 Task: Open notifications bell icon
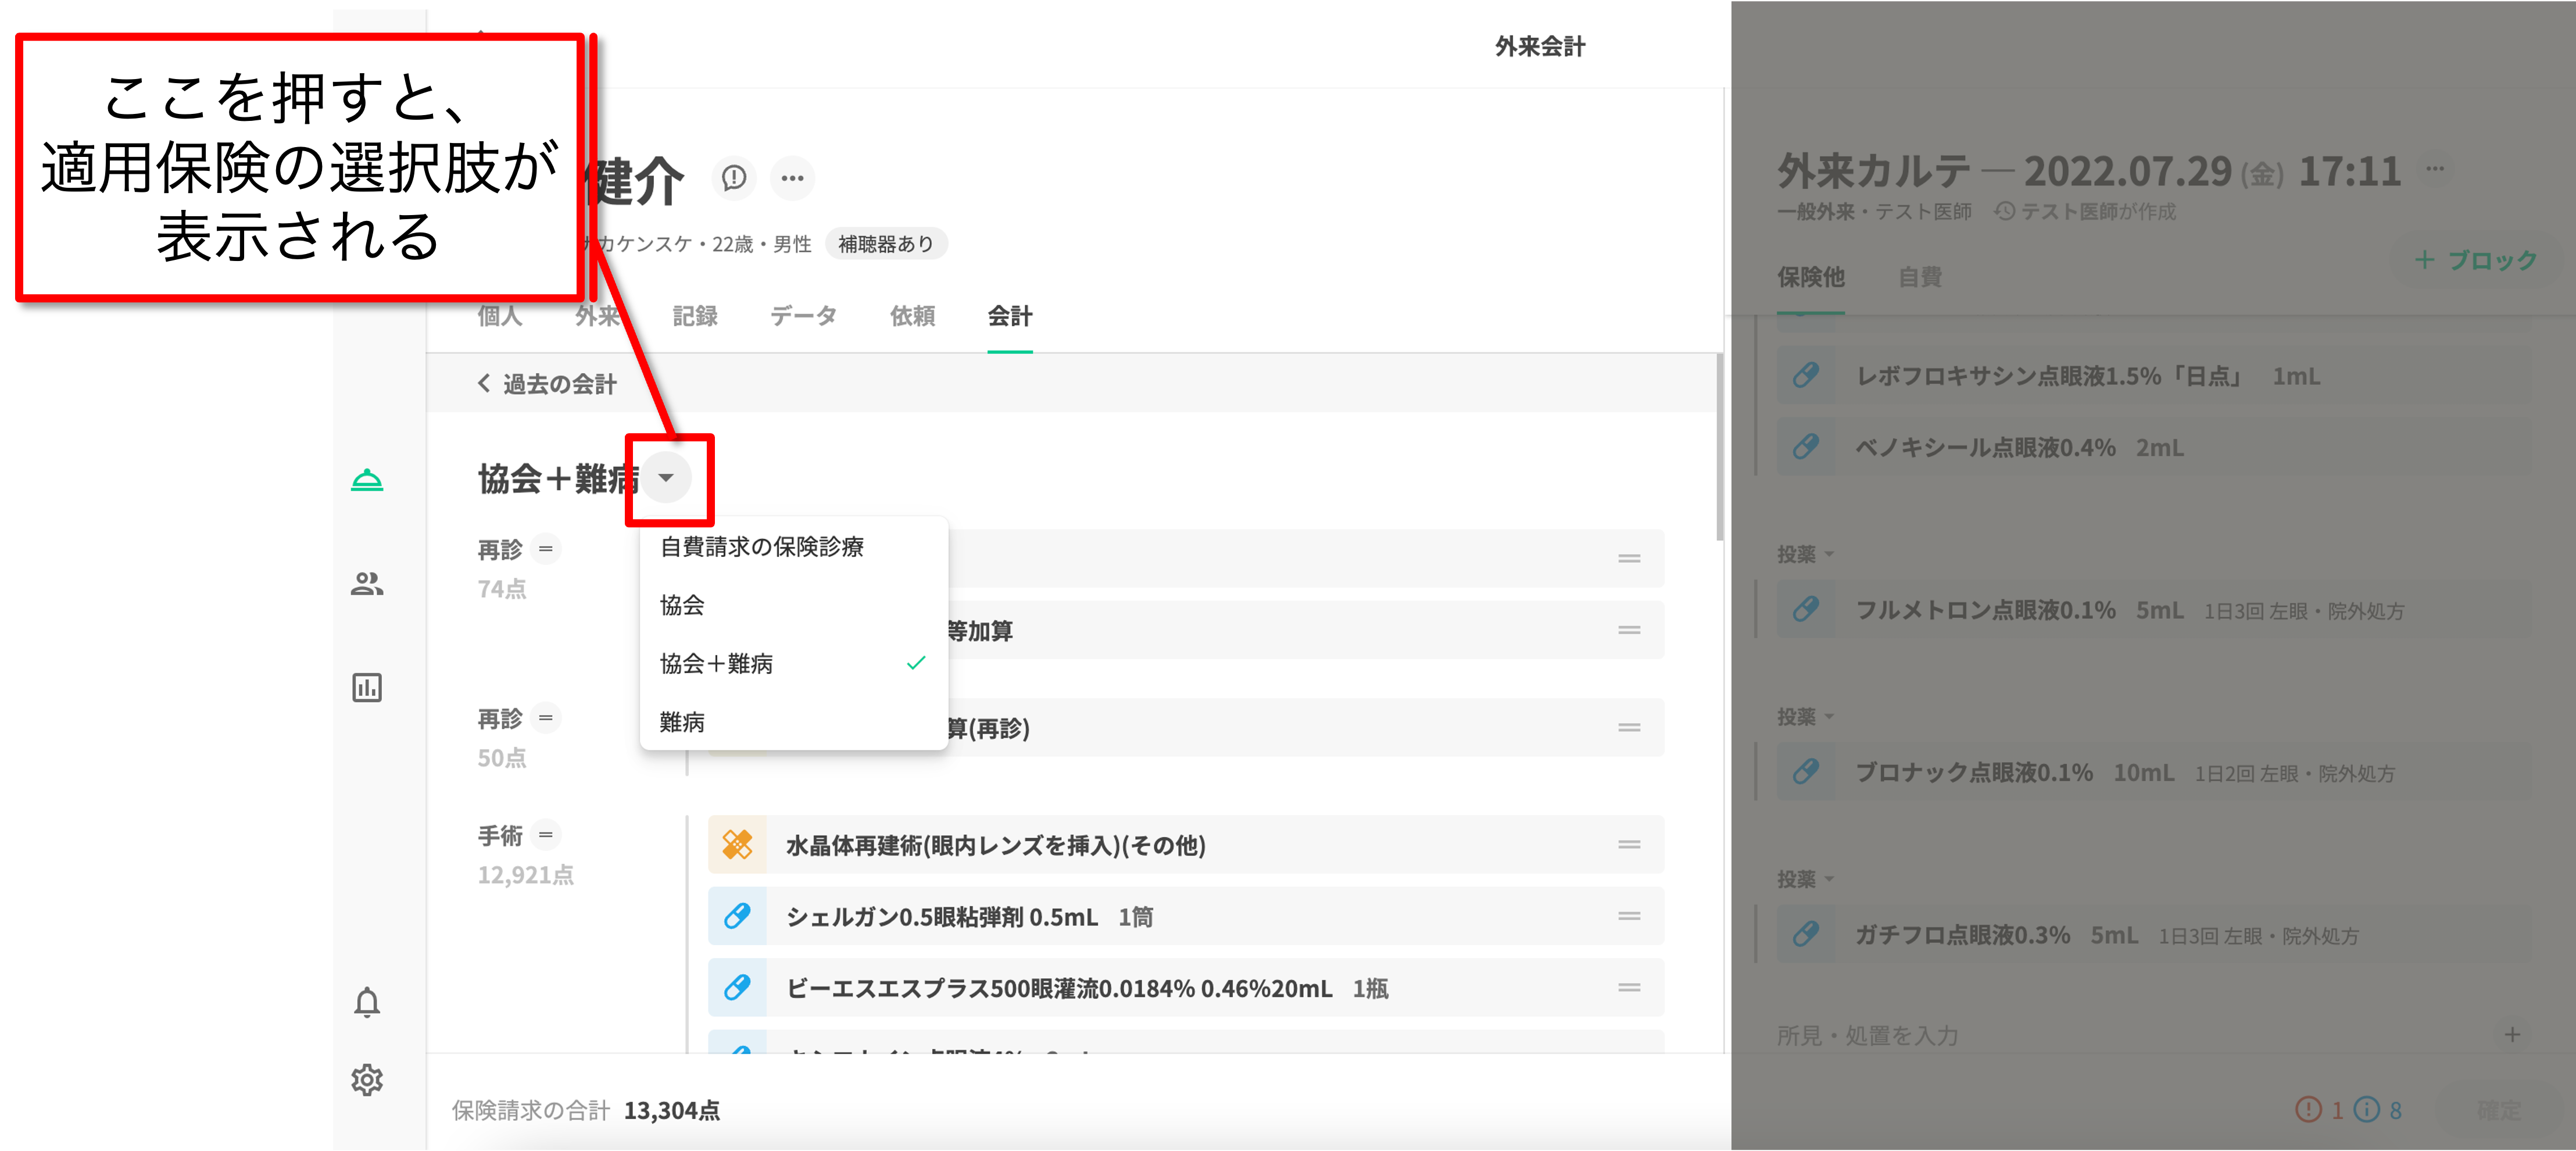(x=367, y=1002)
